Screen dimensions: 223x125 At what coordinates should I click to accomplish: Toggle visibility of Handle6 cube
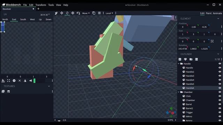pyautogui.click(x=220, y=88)
